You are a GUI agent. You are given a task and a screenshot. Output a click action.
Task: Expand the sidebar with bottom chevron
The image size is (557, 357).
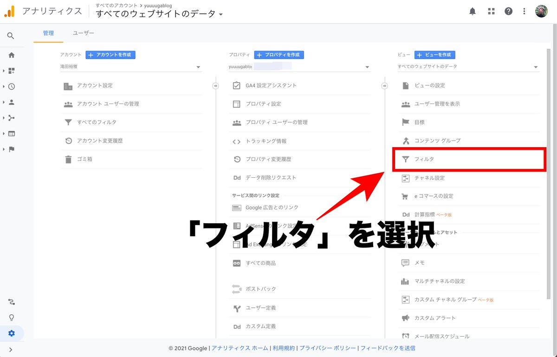pos(11,350)
